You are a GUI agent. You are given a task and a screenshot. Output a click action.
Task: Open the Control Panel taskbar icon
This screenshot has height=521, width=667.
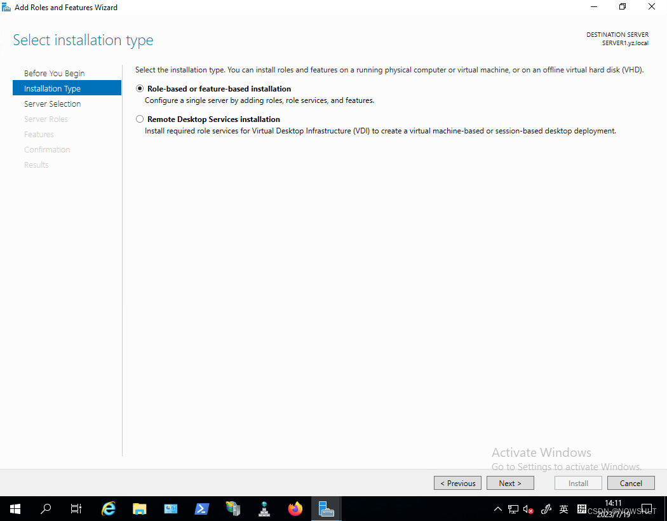pyautogui.click(x=171, y=509)
